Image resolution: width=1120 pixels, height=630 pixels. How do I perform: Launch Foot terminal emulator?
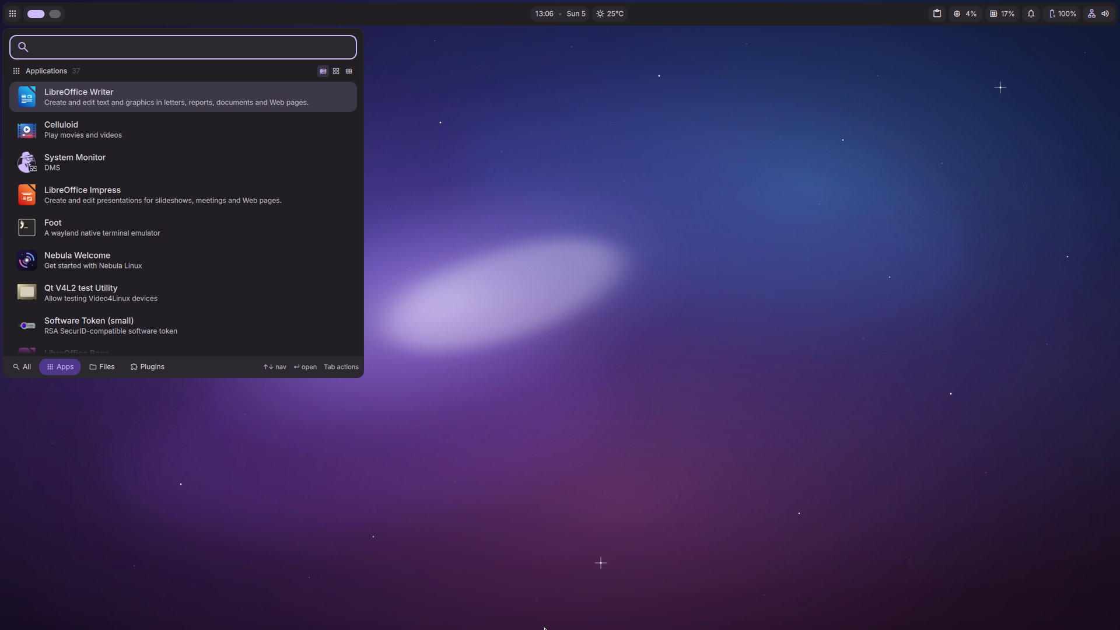pos(183,228)
